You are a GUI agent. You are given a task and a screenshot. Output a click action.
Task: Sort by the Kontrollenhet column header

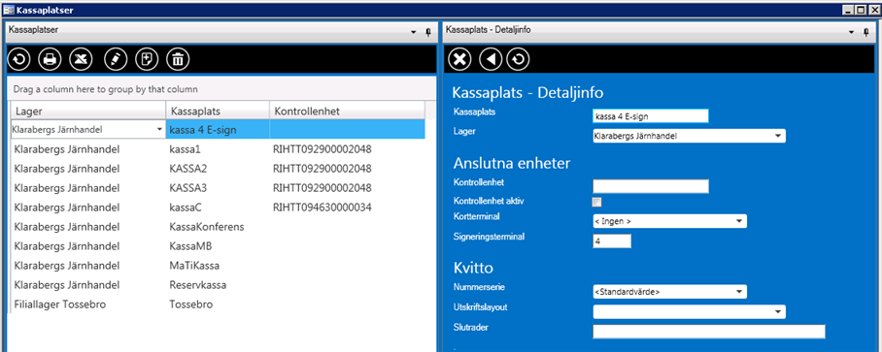[x=347, y=111]
